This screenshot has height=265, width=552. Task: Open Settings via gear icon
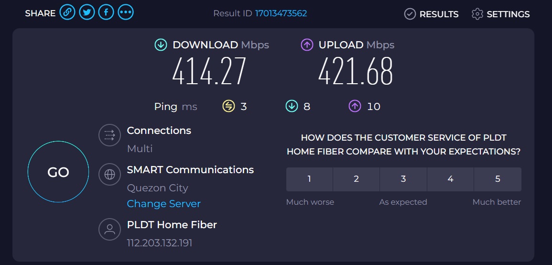477,14
